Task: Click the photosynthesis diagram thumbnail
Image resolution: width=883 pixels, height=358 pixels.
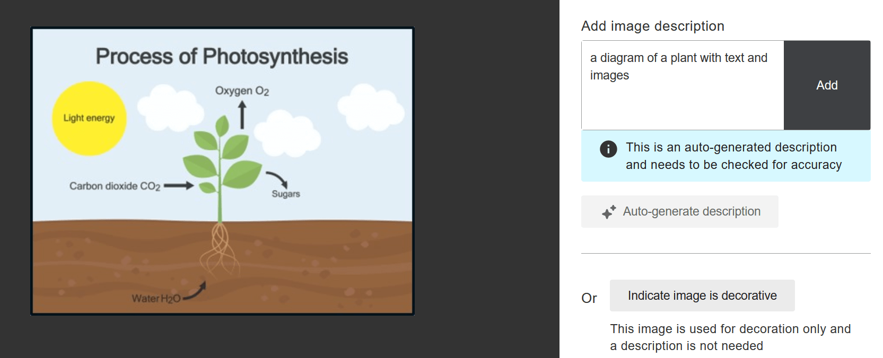Action: point(222,171)
